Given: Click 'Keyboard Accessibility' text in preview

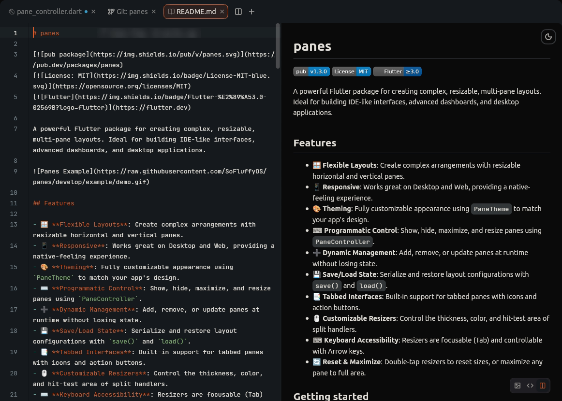Looking at the screenshot, I should [361, 340].
